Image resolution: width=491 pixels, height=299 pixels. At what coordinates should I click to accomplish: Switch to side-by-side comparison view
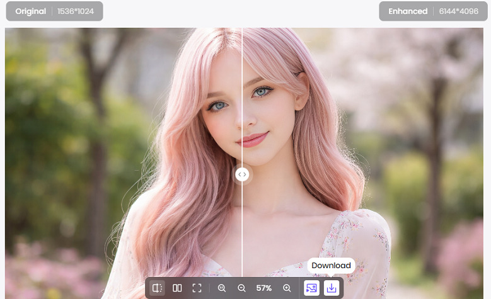click(177, 288)
